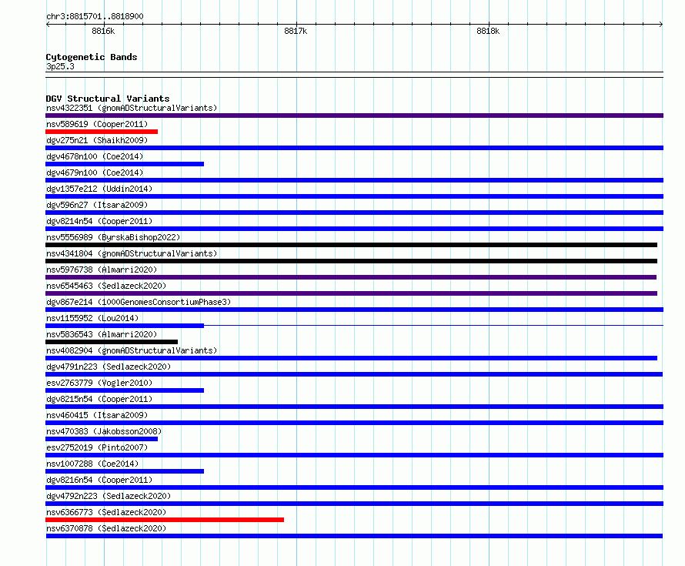Select nsv4341804 (gnomADStructuralVariants) label
The width and height of the screenshot is (685, 566).
(x=132, y=253)
